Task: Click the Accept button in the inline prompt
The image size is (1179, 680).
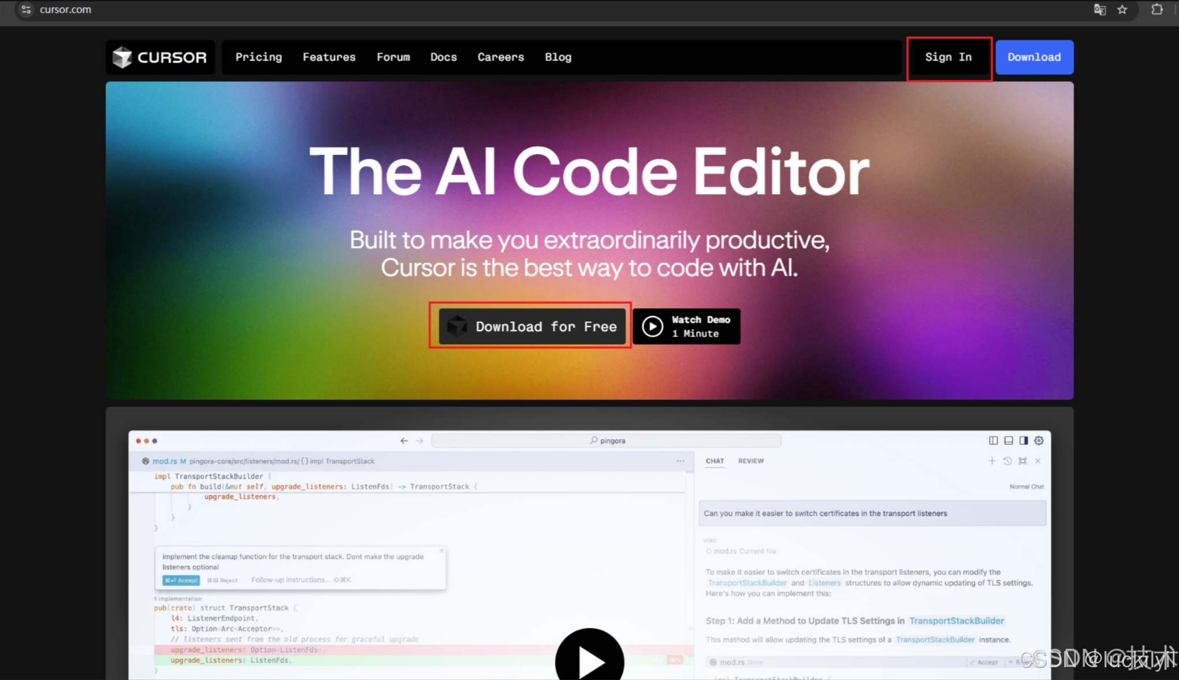Action: click(181, 580)
